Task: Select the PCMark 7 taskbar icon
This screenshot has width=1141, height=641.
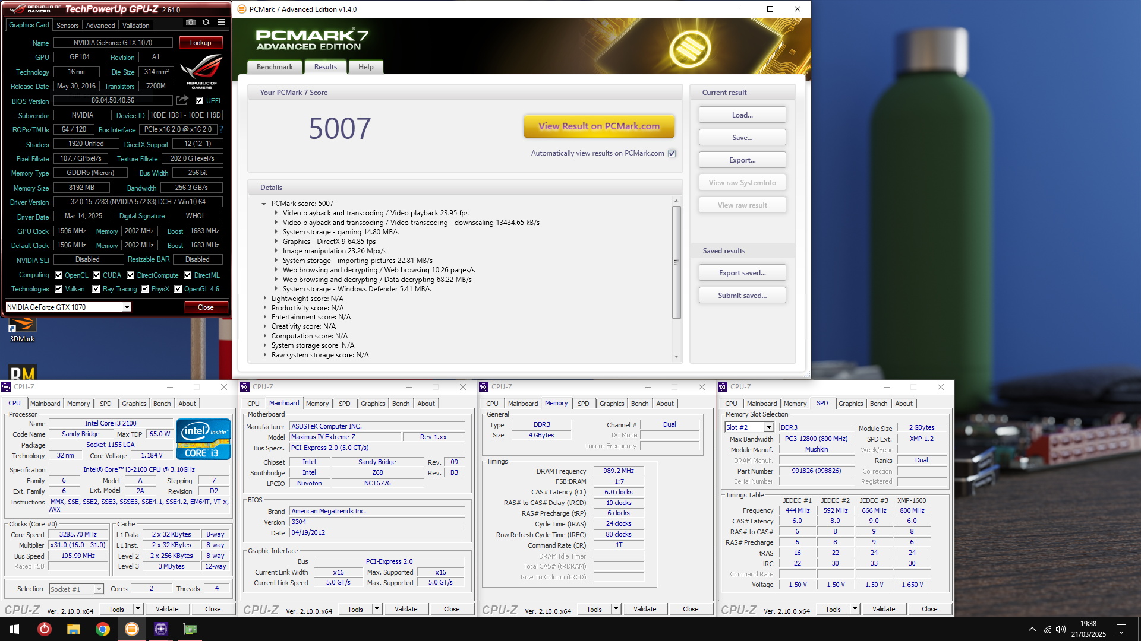Action: (x=131, y=629)
